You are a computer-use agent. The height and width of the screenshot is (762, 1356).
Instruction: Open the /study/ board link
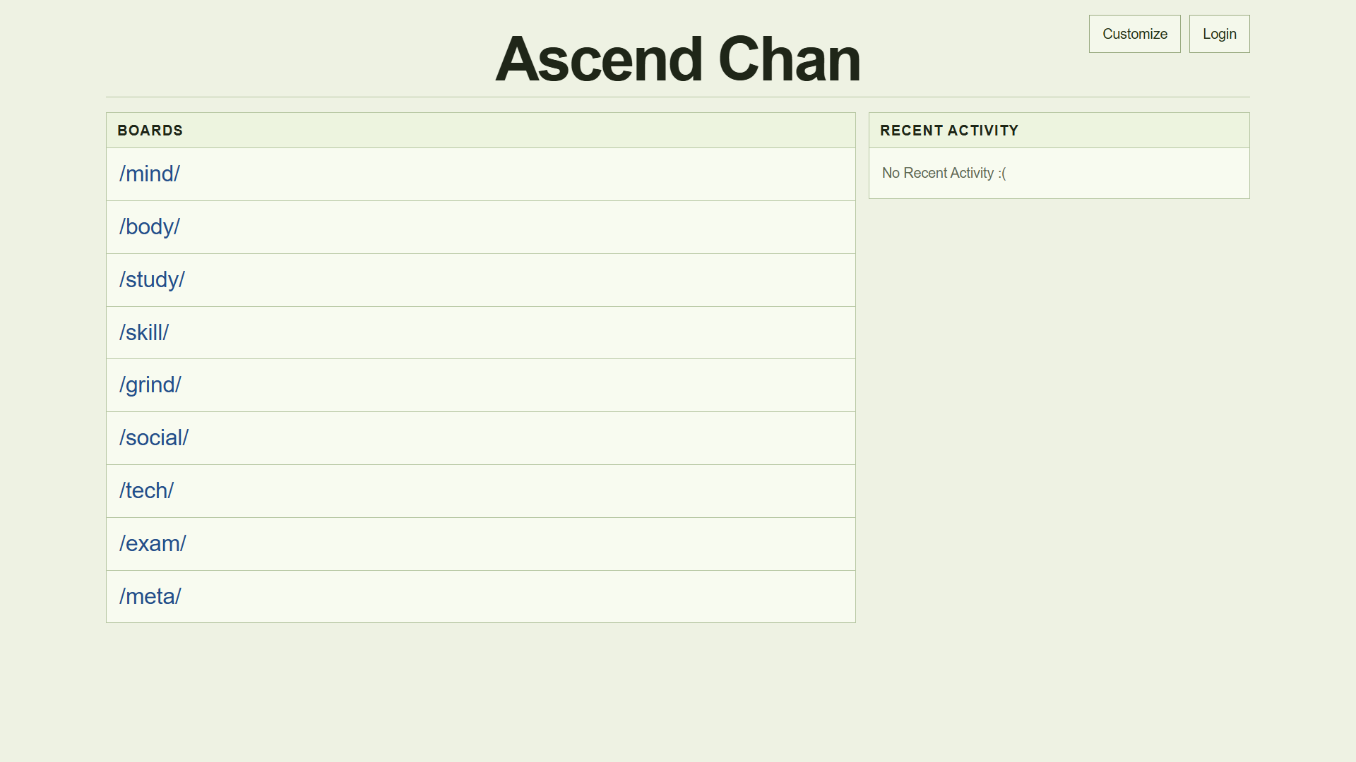point(152,280)
